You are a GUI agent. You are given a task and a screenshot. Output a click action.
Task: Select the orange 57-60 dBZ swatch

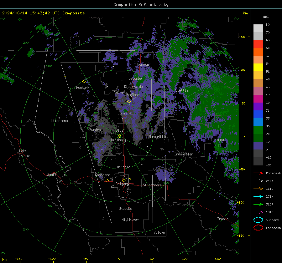[258, 52]
